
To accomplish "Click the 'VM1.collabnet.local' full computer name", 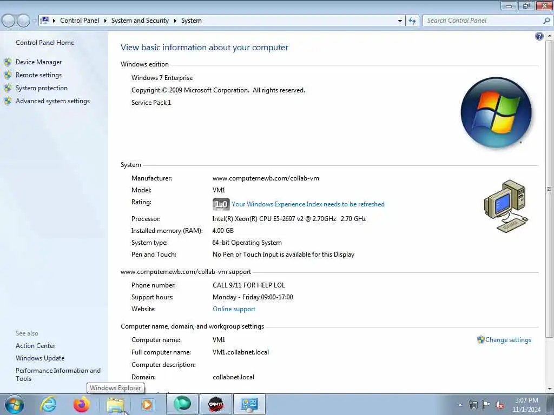I will [241, 352].
